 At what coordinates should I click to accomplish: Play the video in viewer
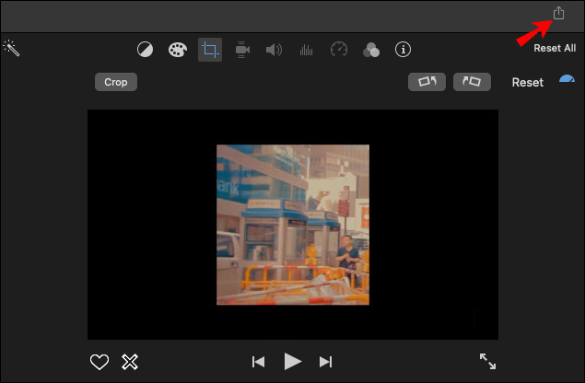pos(292,362)
